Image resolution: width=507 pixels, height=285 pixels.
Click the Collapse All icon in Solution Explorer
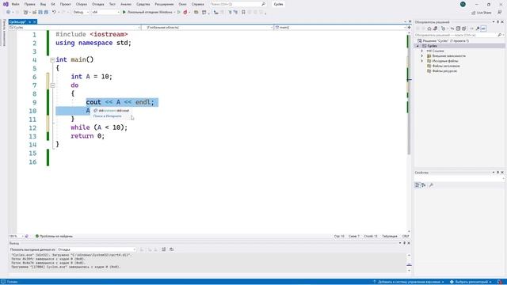click(458, 28)
